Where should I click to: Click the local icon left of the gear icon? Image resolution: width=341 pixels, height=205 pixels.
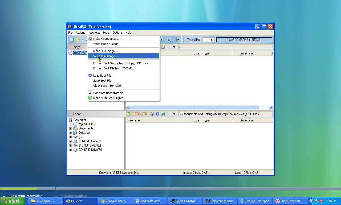(x=152, y=114)
